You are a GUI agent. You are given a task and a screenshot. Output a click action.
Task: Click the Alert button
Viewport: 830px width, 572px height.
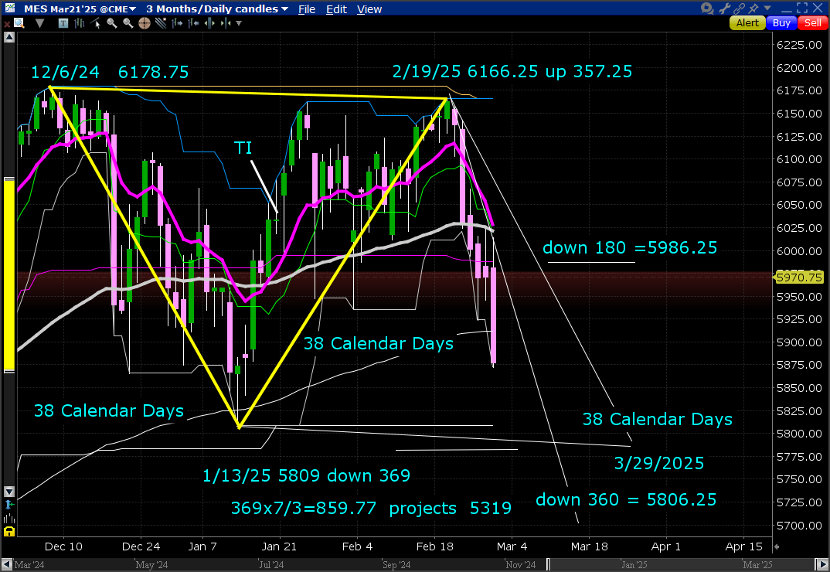[747, 22]
